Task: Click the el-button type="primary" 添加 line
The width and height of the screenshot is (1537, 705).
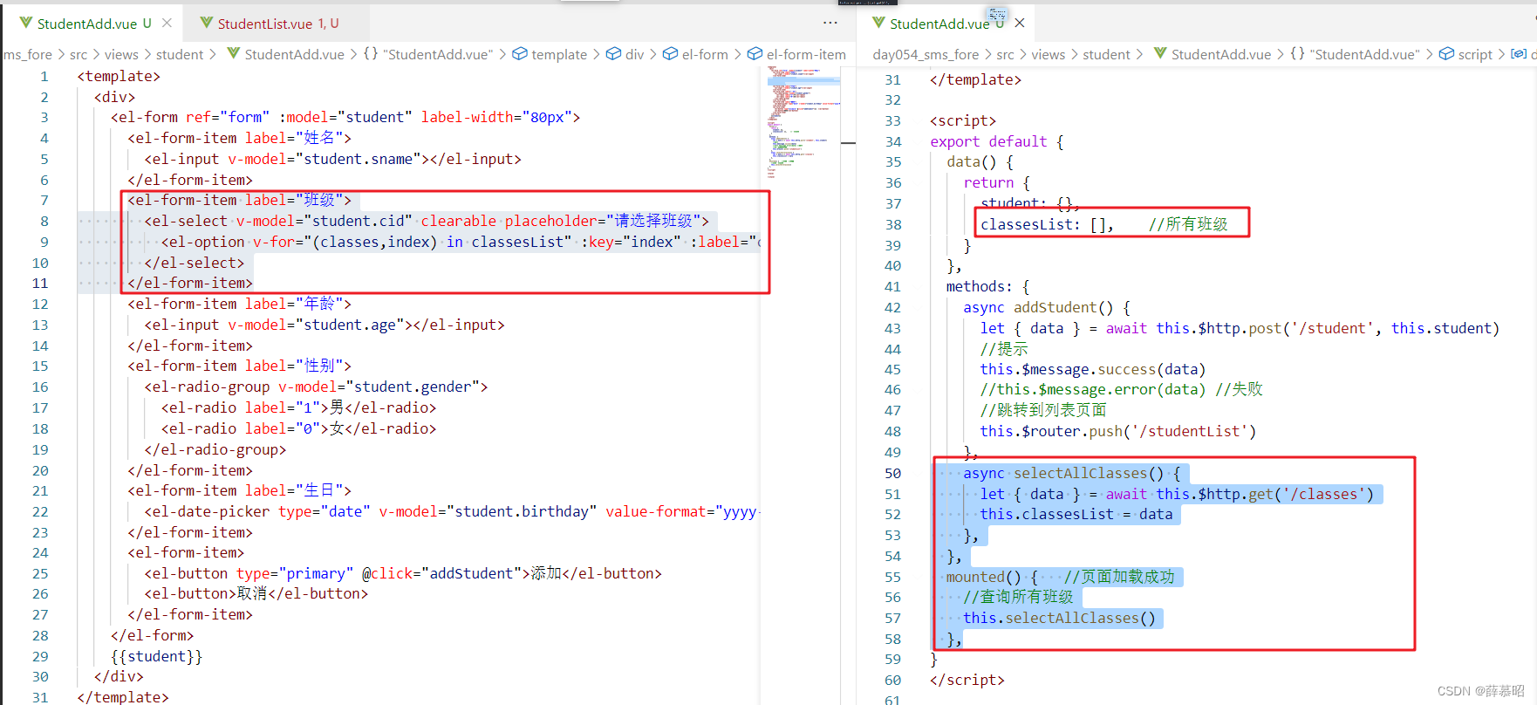Action: pos(403,573)
